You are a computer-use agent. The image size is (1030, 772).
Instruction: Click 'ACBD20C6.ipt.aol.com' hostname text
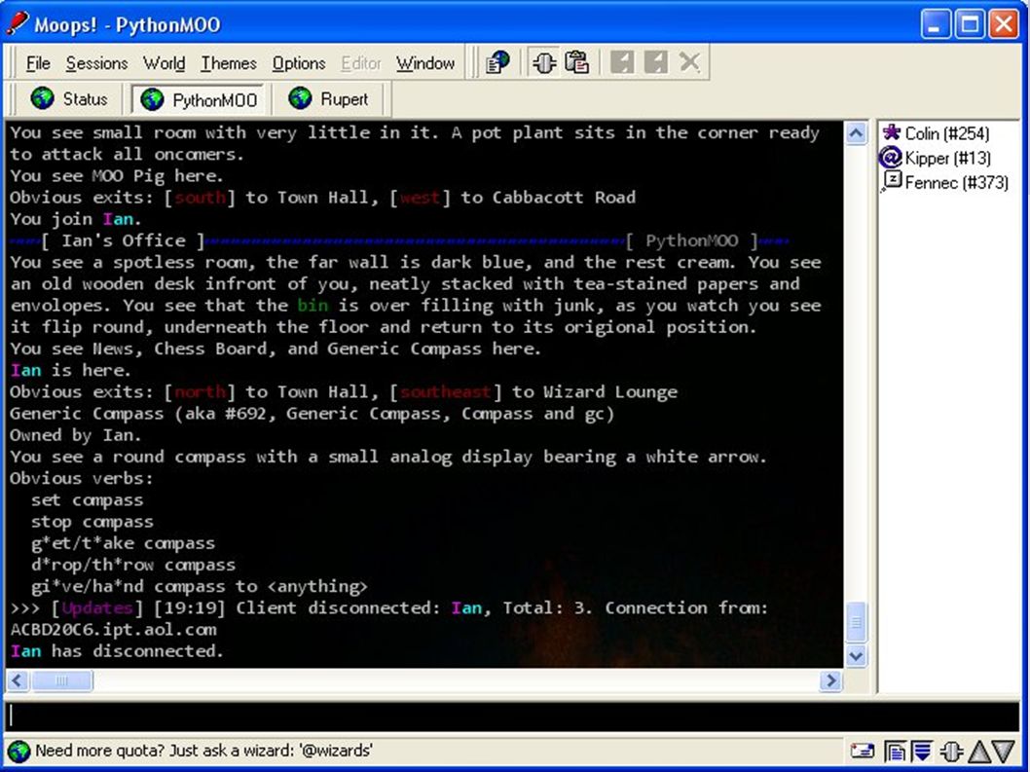113,630
